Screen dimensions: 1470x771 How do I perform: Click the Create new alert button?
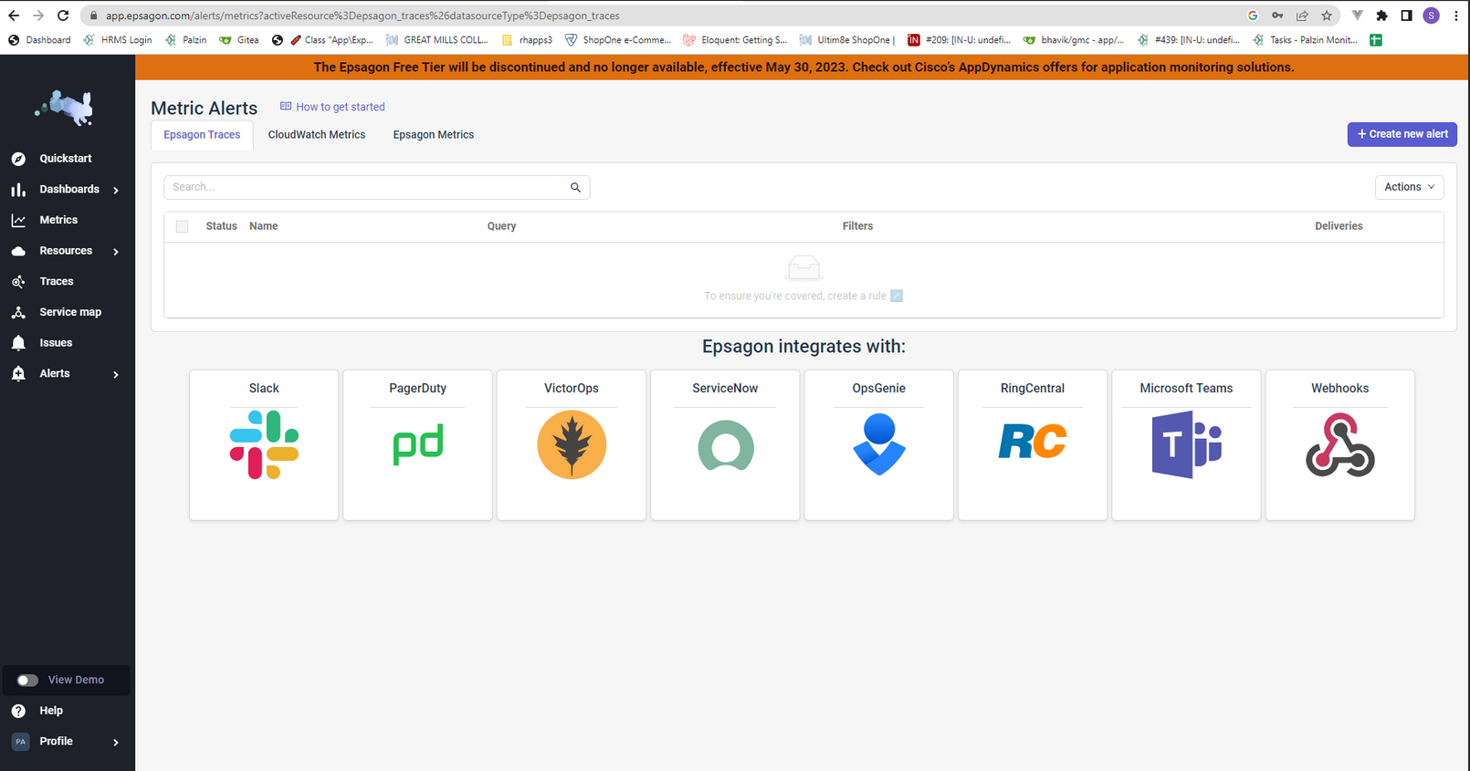1402,134
